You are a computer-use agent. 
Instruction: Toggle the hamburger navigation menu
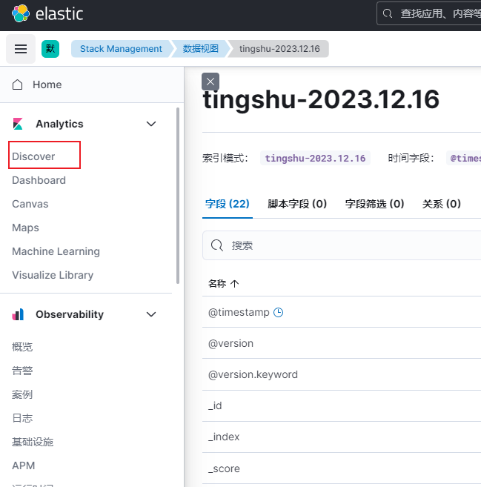21,49
